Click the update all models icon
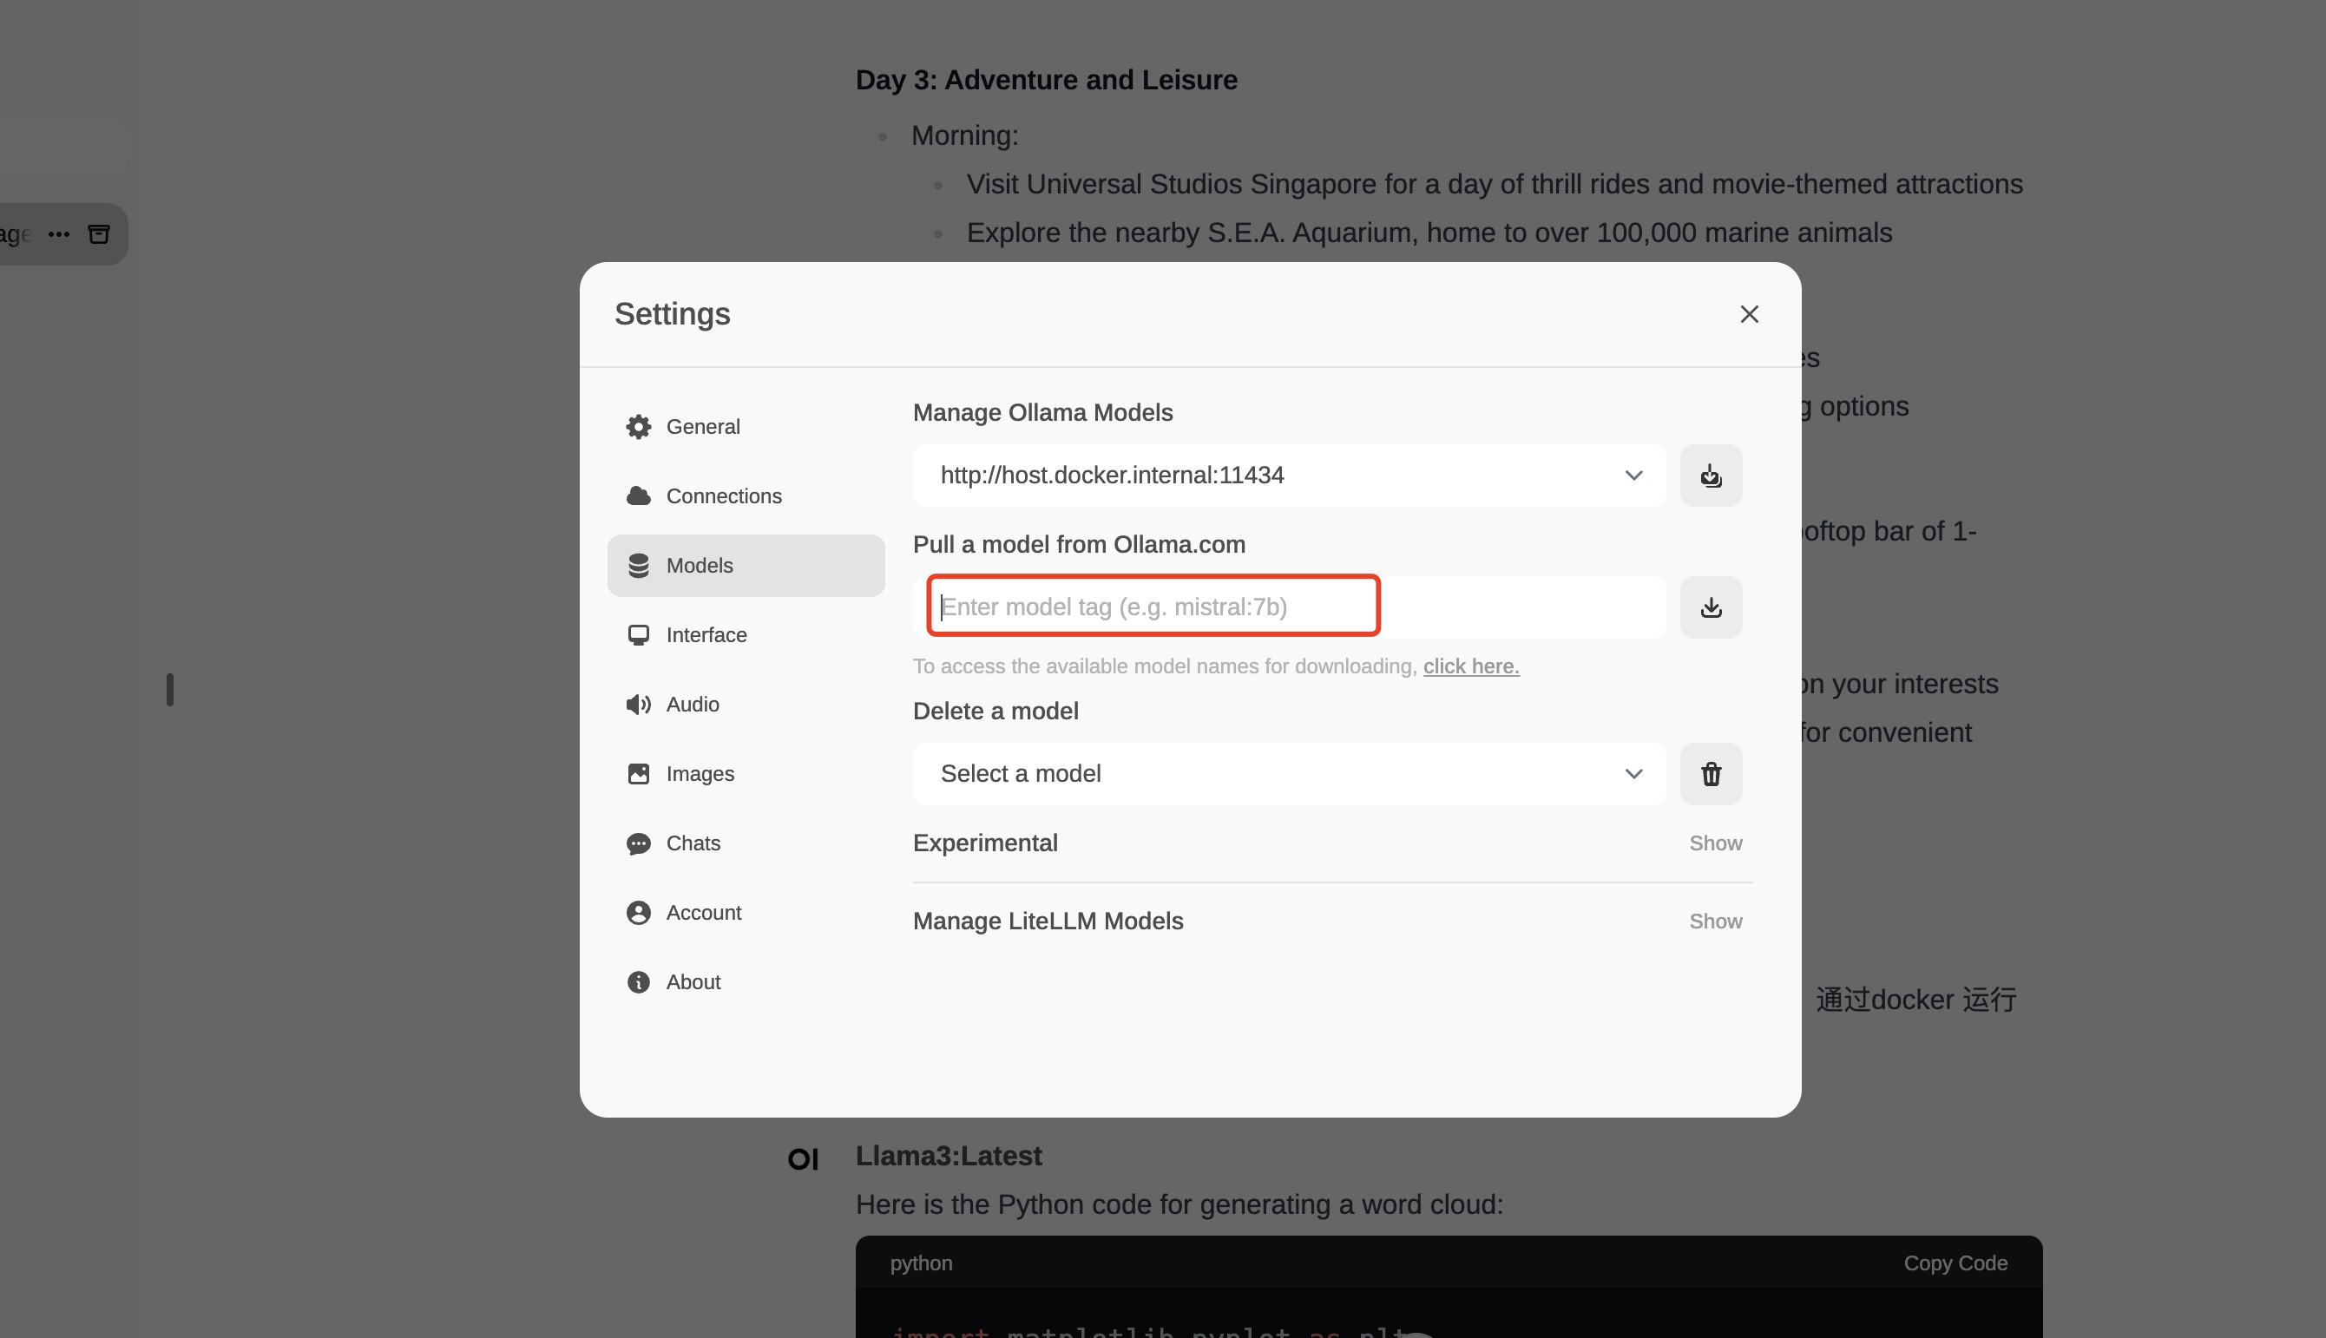Image resolution: width=2326 pixels, height=1338 pixels. [x=1711, y=476]
